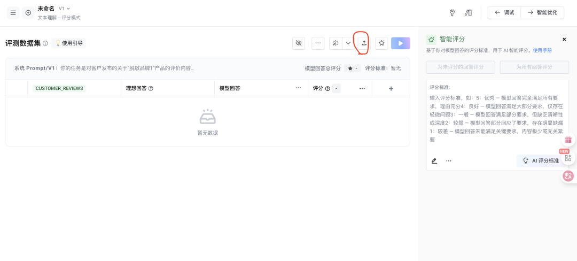
Task: Click the 暂无数据 empty inbox icon
Action: (x=207, y=117)
